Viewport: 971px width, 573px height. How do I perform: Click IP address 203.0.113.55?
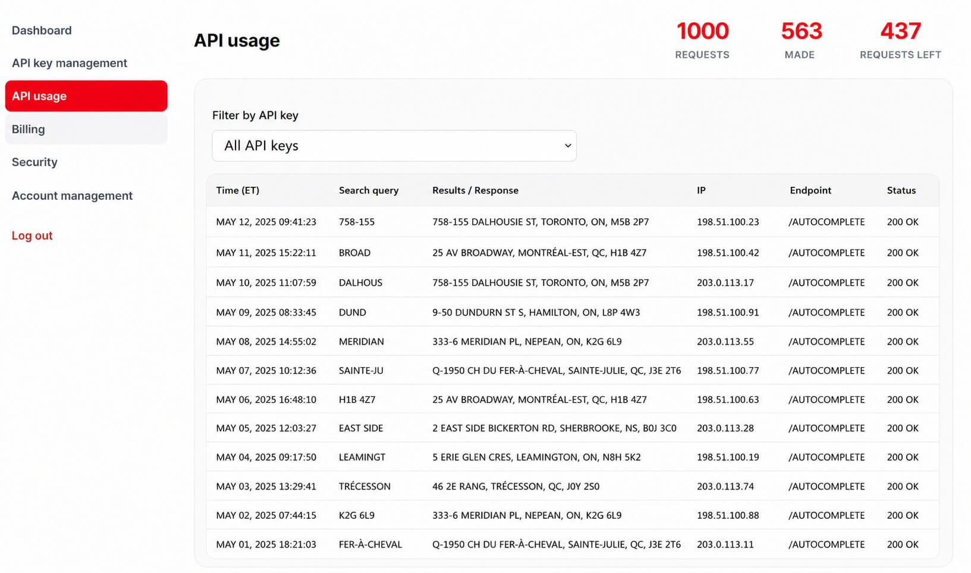tap(725, 342)
